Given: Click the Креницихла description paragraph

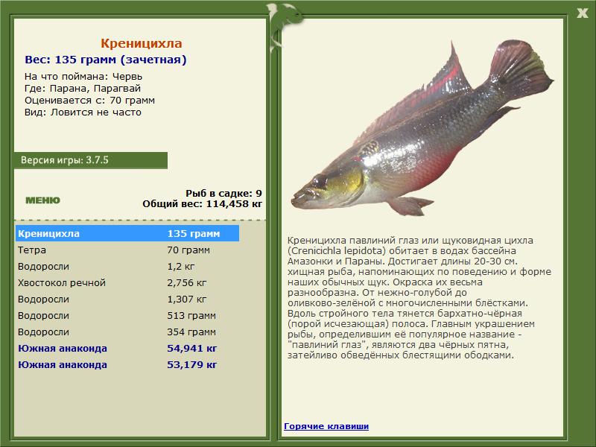Looking at the screenshot, I should [x=419, y=297].
